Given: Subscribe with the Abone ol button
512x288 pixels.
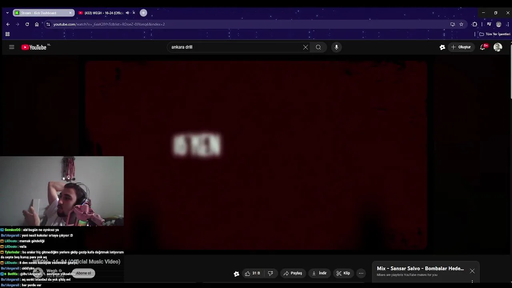Looking at the screenshot, I should point(84,273).
